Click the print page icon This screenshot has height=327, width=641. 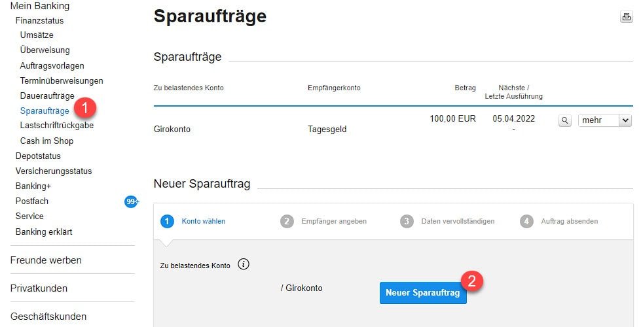point(627,17)
